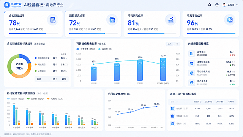The width and height of the screenshot is (243, 137).
Task: Click the 华东区域 tallest blue bar 268
Action: (14, 115)
